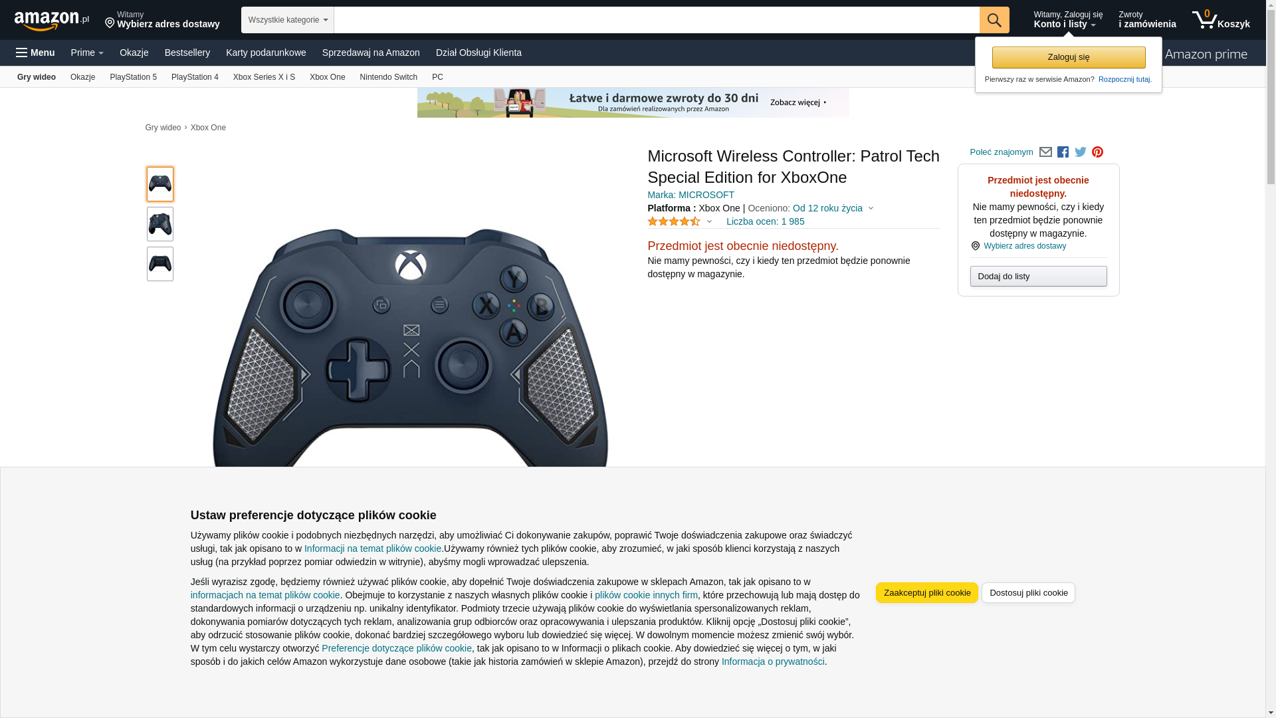Click Dodaj do listy button

tap(1038, 277)
